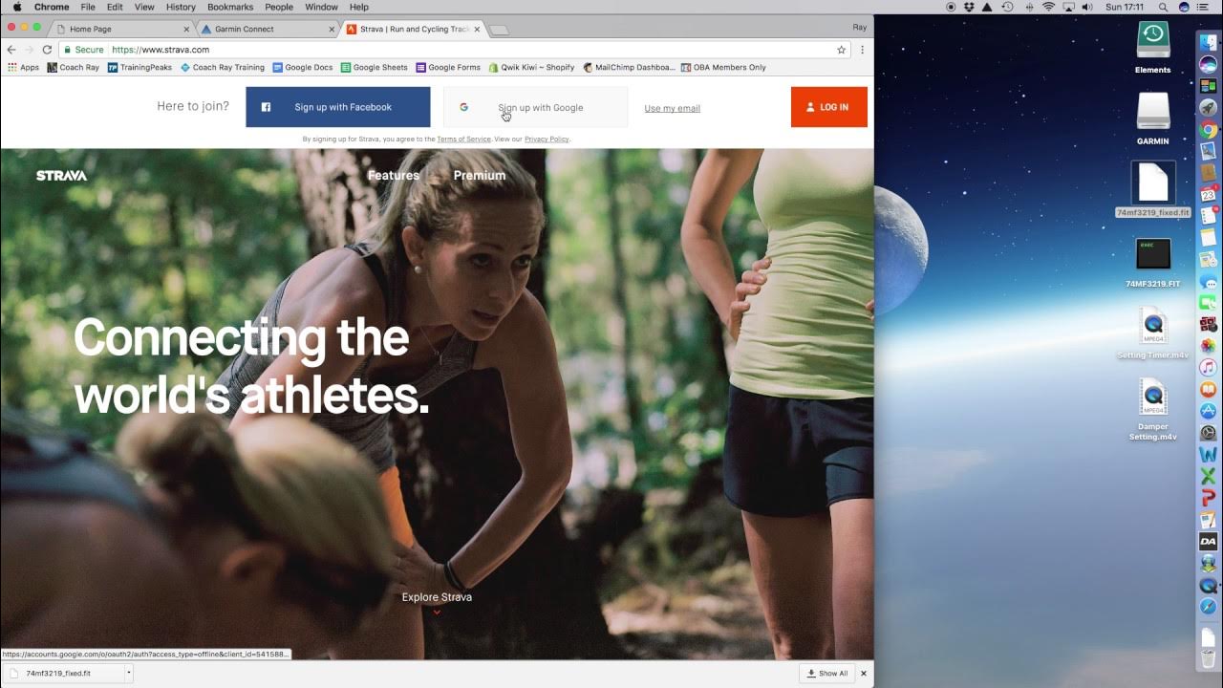Sign up with Google

tap(535, 107)
